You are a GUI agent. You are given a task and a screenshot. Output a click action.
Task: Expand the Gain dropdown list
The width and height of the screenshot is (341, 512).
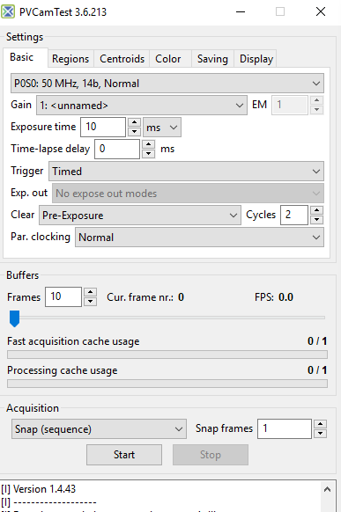[142, 106]
